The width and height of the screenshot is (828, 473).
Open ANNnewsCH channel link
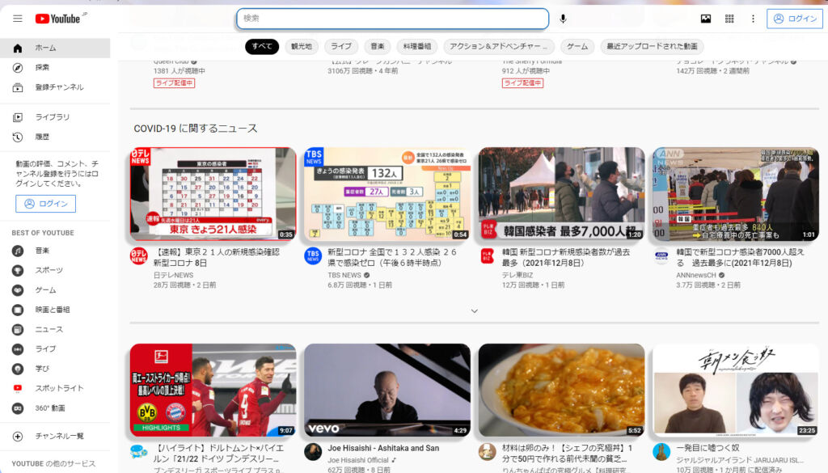tap(696, 275)
